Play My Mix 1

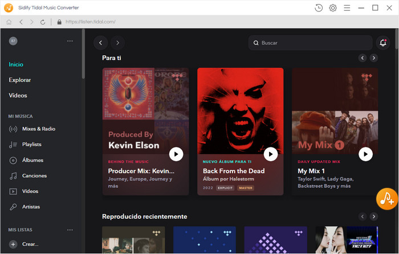tap(366, 154)
